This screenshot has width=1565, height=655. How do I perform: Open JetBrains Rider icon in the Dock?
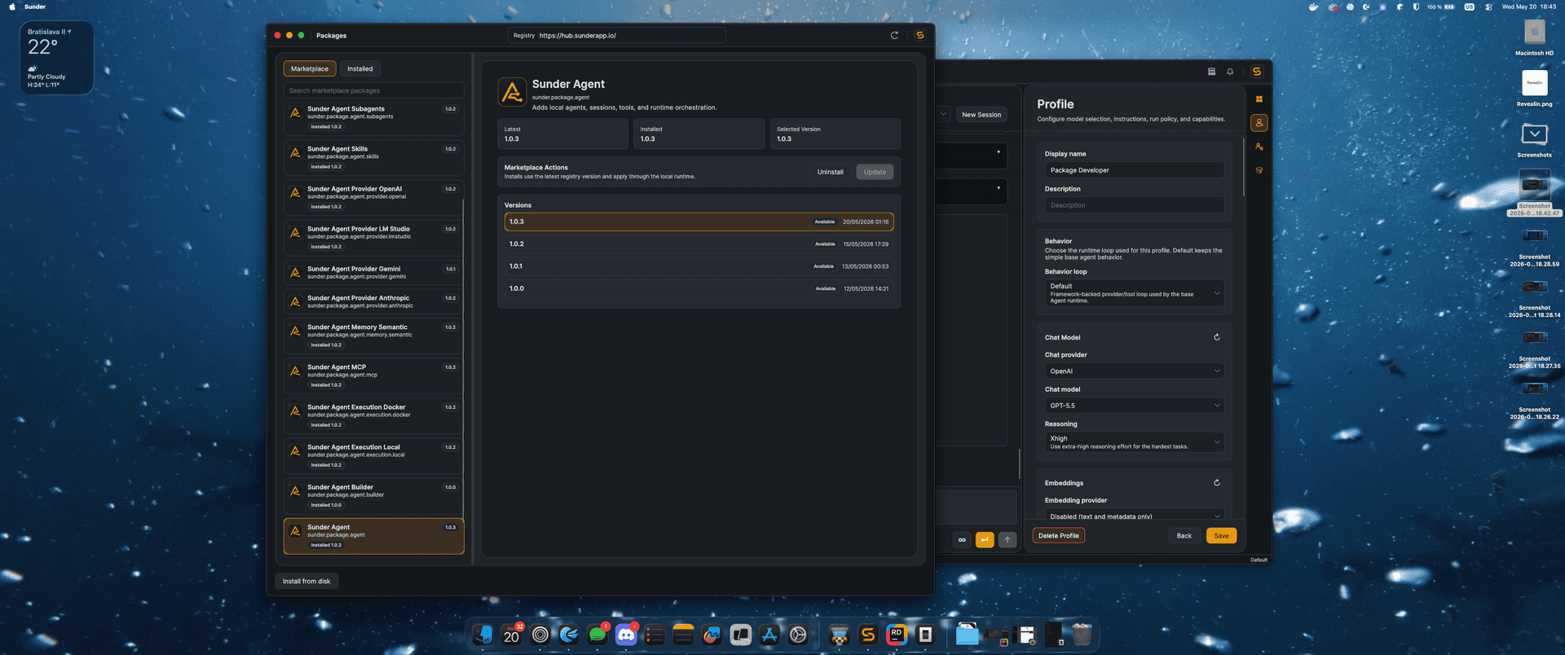pos(897,635)
